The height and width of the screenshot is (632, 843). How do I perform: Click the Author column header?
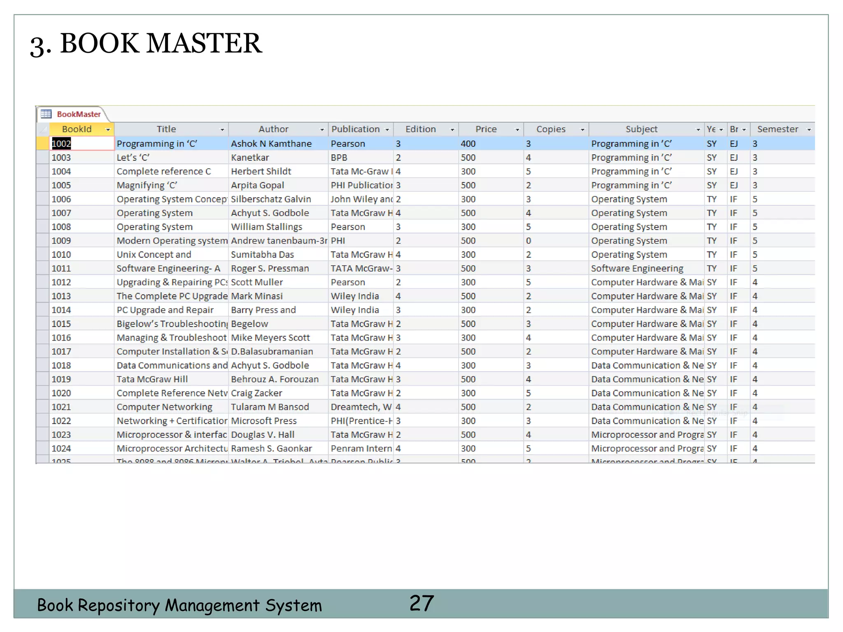coord(278,129)
